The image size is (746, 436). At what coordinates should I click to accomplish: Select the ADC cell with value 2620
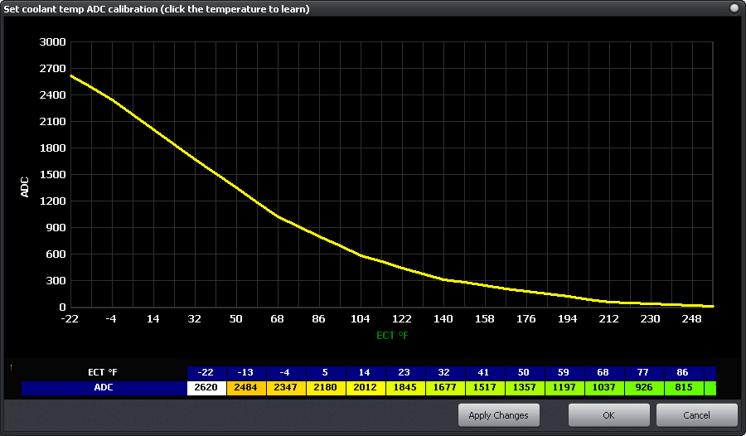[206, 387]
